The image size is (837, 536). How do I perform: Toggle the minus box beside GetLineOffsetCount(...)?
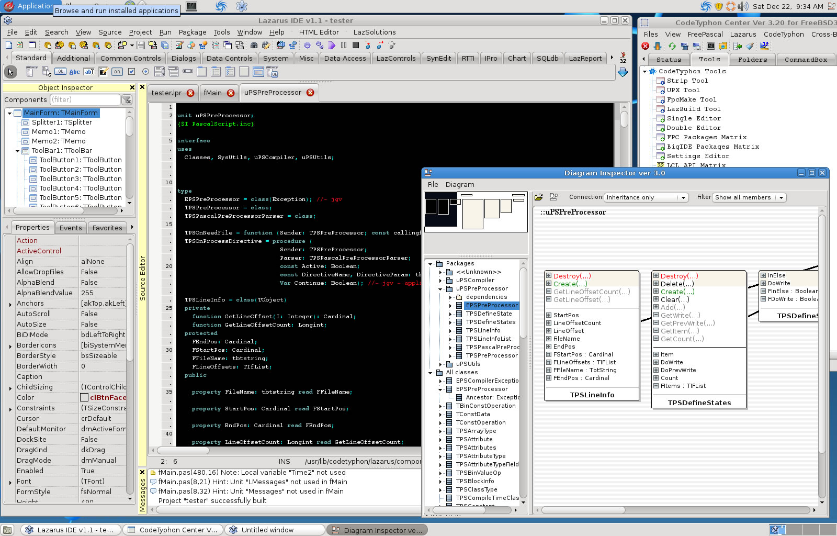549,292
